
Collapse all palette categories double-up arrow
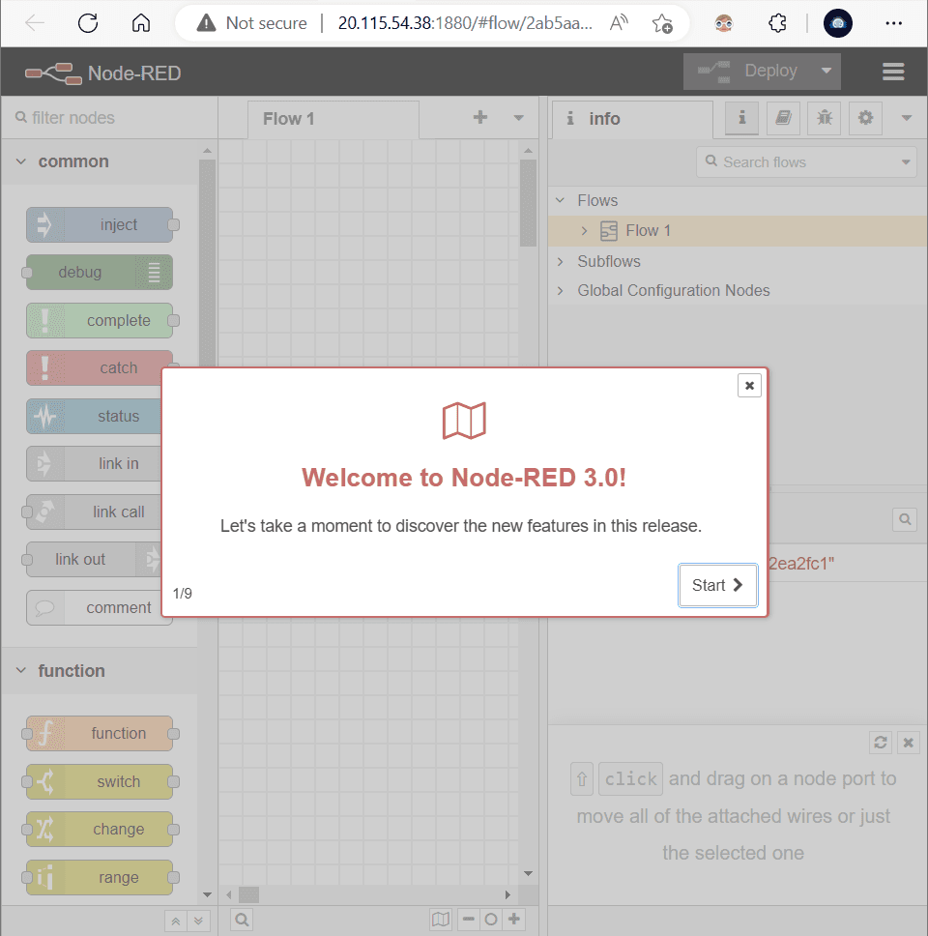click(x=176, y=921)
